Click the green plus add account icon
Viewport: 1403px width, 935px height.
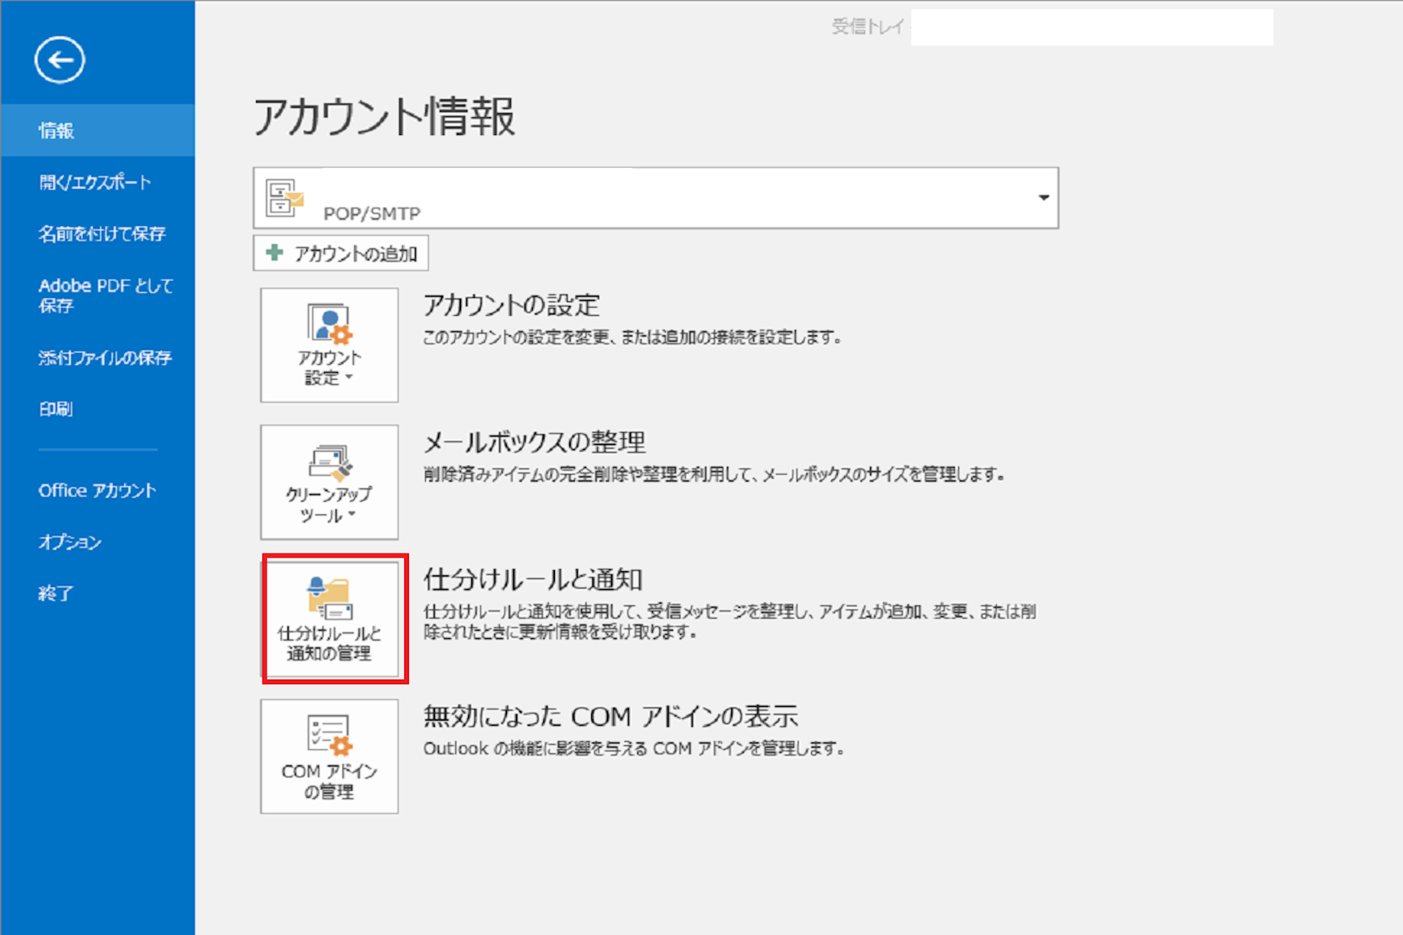275,253
